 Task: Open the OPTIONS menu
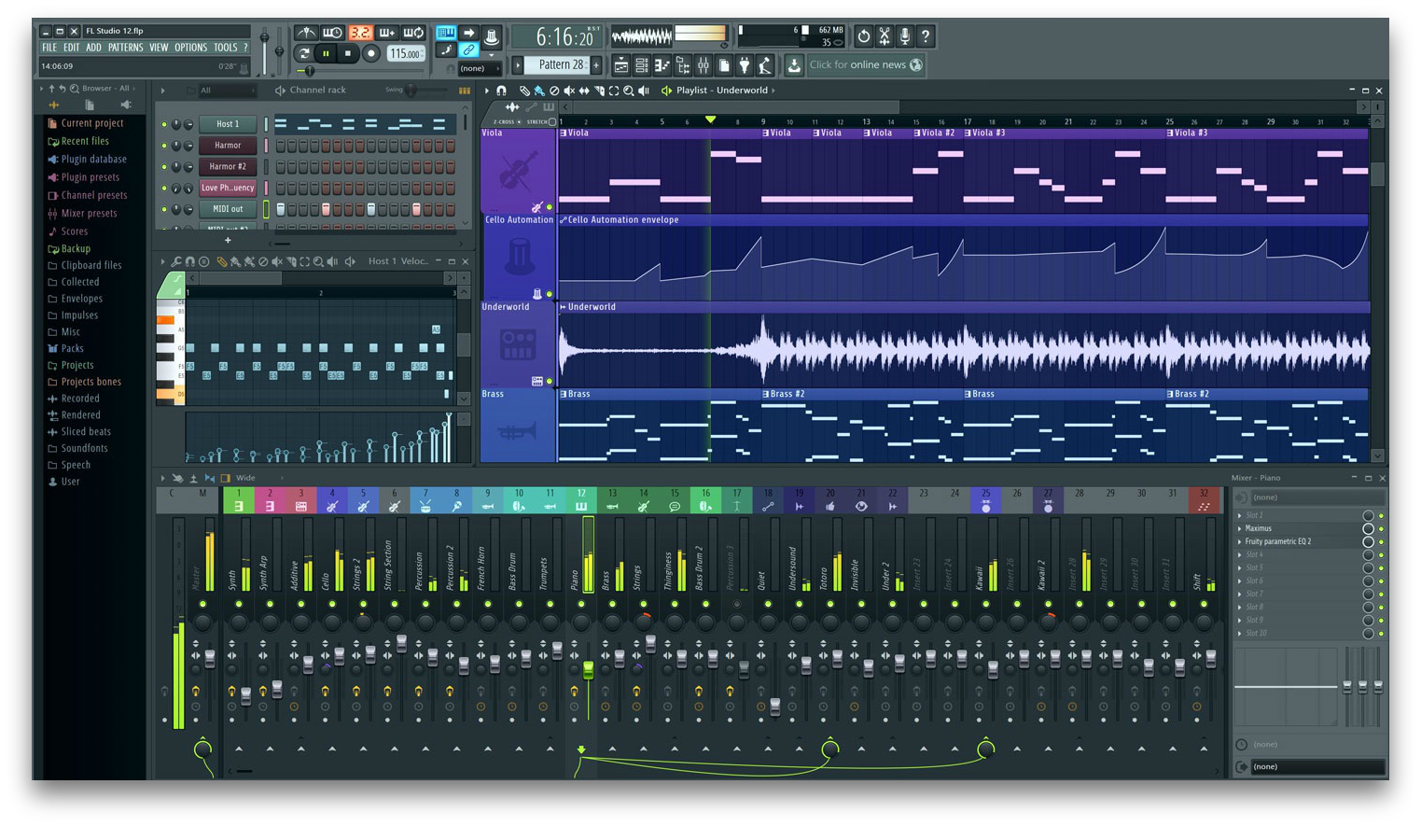coord(191,48)
